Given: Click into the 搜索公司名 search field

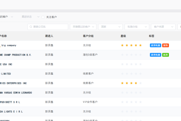Looking at the screenshot, I should click(x=50, y=27).
